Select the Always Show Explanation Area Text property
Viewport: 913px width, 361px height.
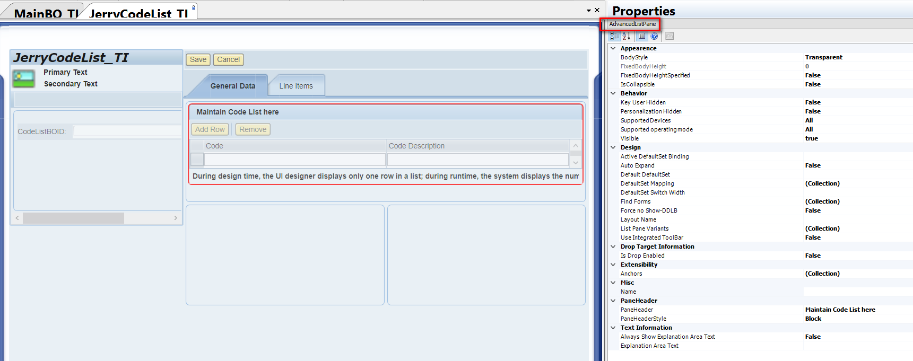(x=667, y=337)
